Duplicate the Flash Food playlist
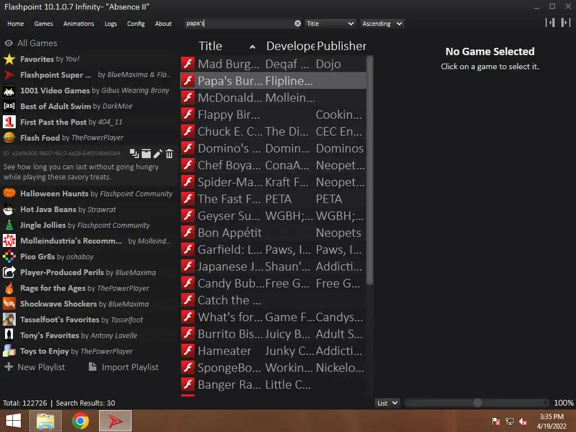This screenshot has width=576, height=432. [134, 154]
